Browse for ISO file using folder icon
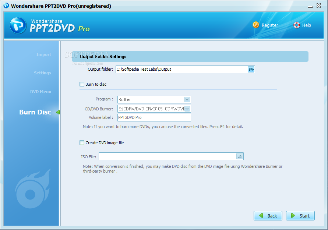The width and height of the screenshot is (328, 230). tap(240, 156)
